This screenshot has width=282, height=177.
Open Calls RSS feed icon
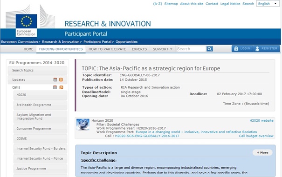click(x=62, y=87)
